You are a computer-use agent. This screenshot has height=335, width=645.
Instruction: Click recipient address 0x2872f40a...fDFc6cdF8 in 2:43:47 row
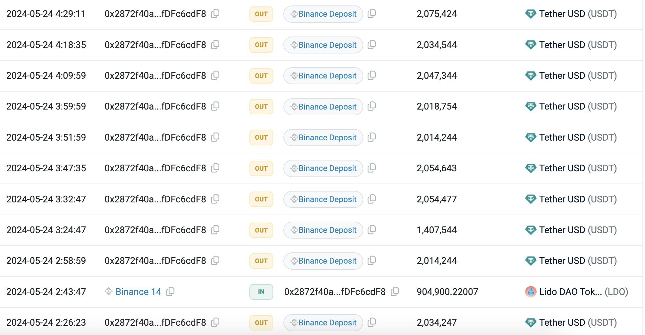(335, 292)
